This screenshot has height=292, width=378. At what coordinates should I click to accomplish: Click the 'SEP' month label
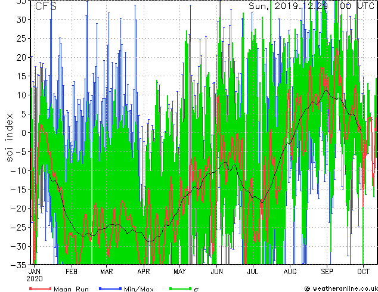click(327, 272)
